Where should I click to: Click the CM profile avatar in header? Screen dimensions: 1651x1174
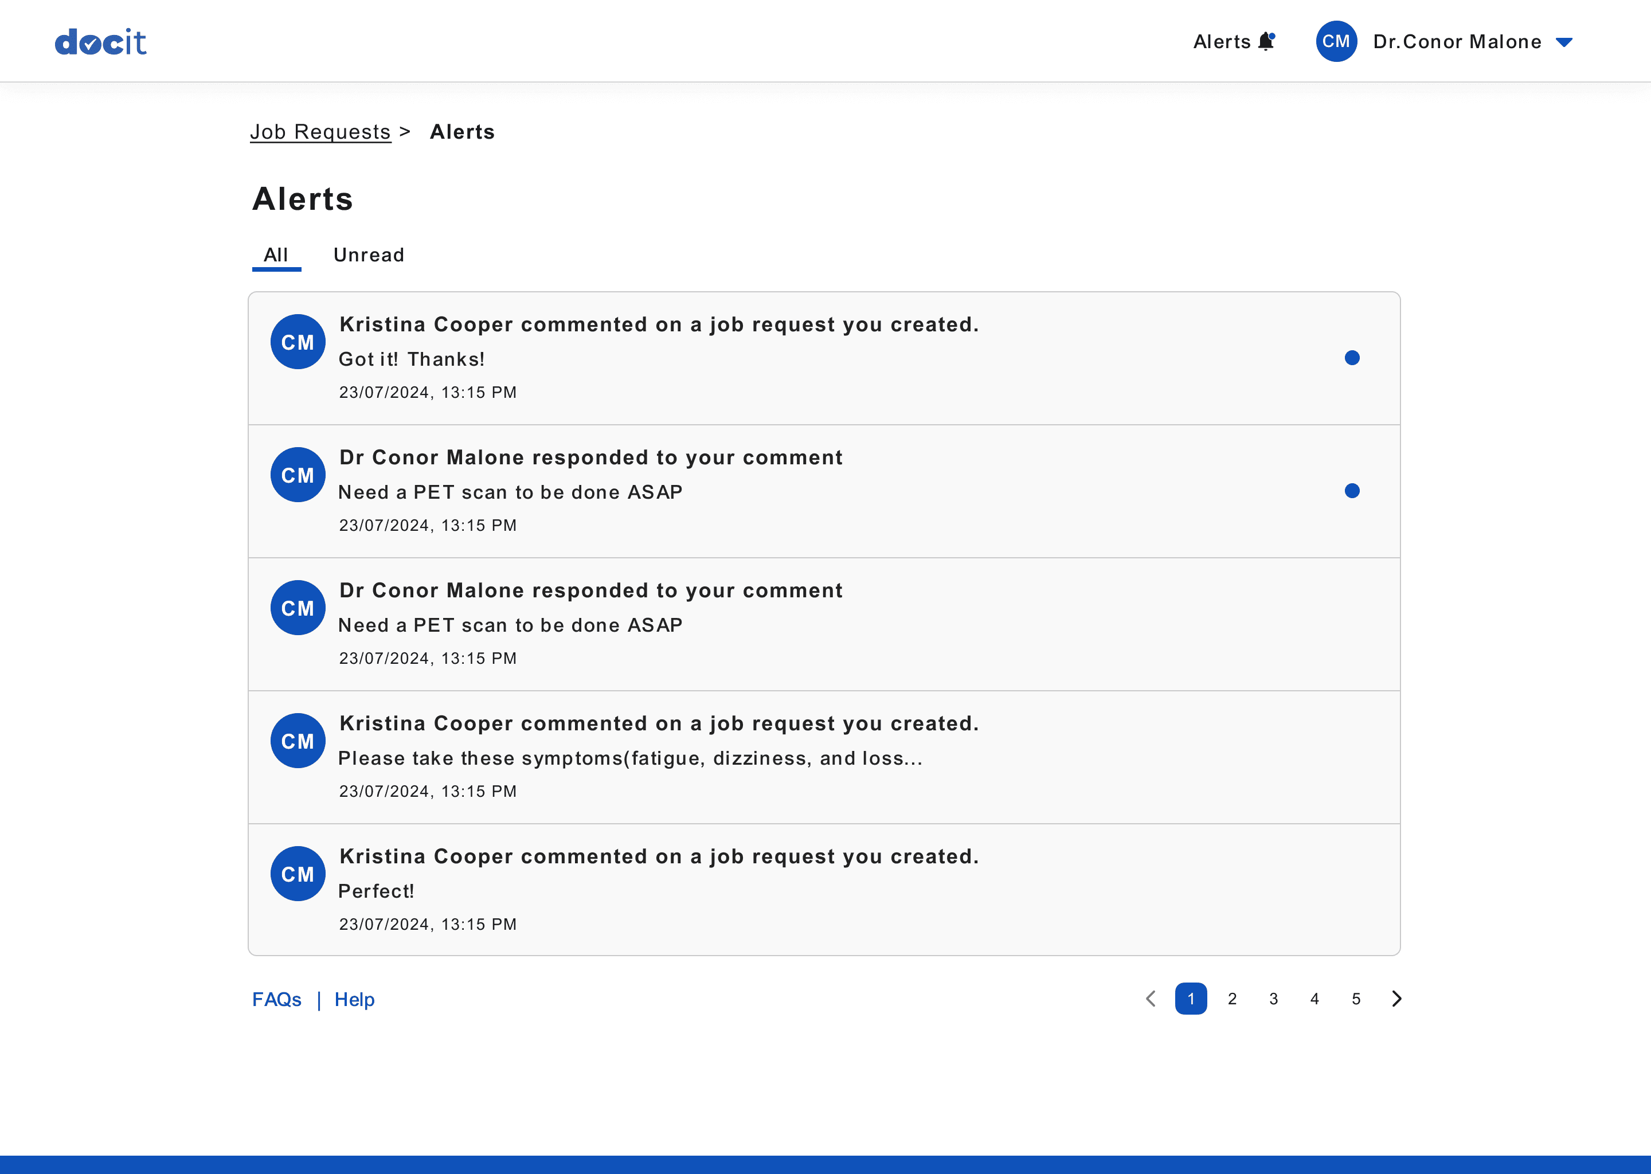(1335, 41)
